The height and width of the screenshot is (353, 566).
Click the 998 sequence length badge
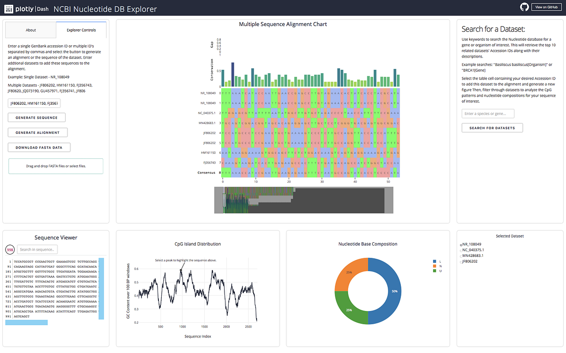[x=9, y=249]
